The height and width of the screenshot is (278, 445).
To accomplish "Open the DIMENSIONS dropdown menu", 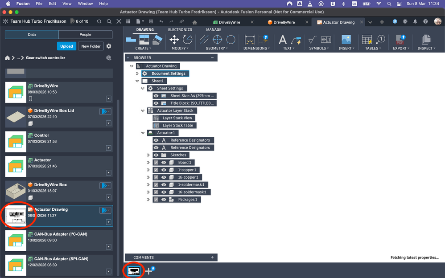I will tap(256, 48).
